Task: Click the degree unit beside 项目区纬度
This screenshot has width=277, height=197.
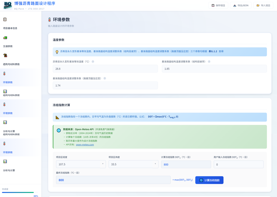Action: pyautogui.click(x=155, y=164)
